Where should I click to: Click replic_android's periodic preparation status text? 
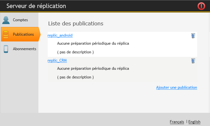click(x=93, y=43)
